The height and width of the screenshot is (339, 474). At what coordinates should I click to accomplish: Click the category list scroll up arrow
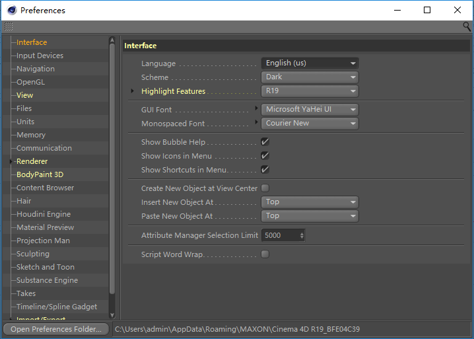(x=112, y=40)
